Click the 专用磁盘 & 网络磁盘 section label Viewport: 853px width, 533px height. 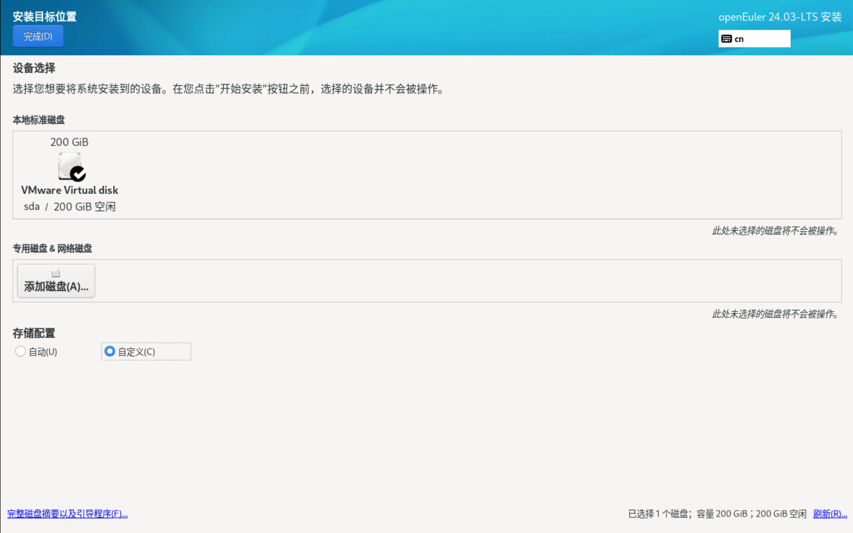click(x=52, y=249)
